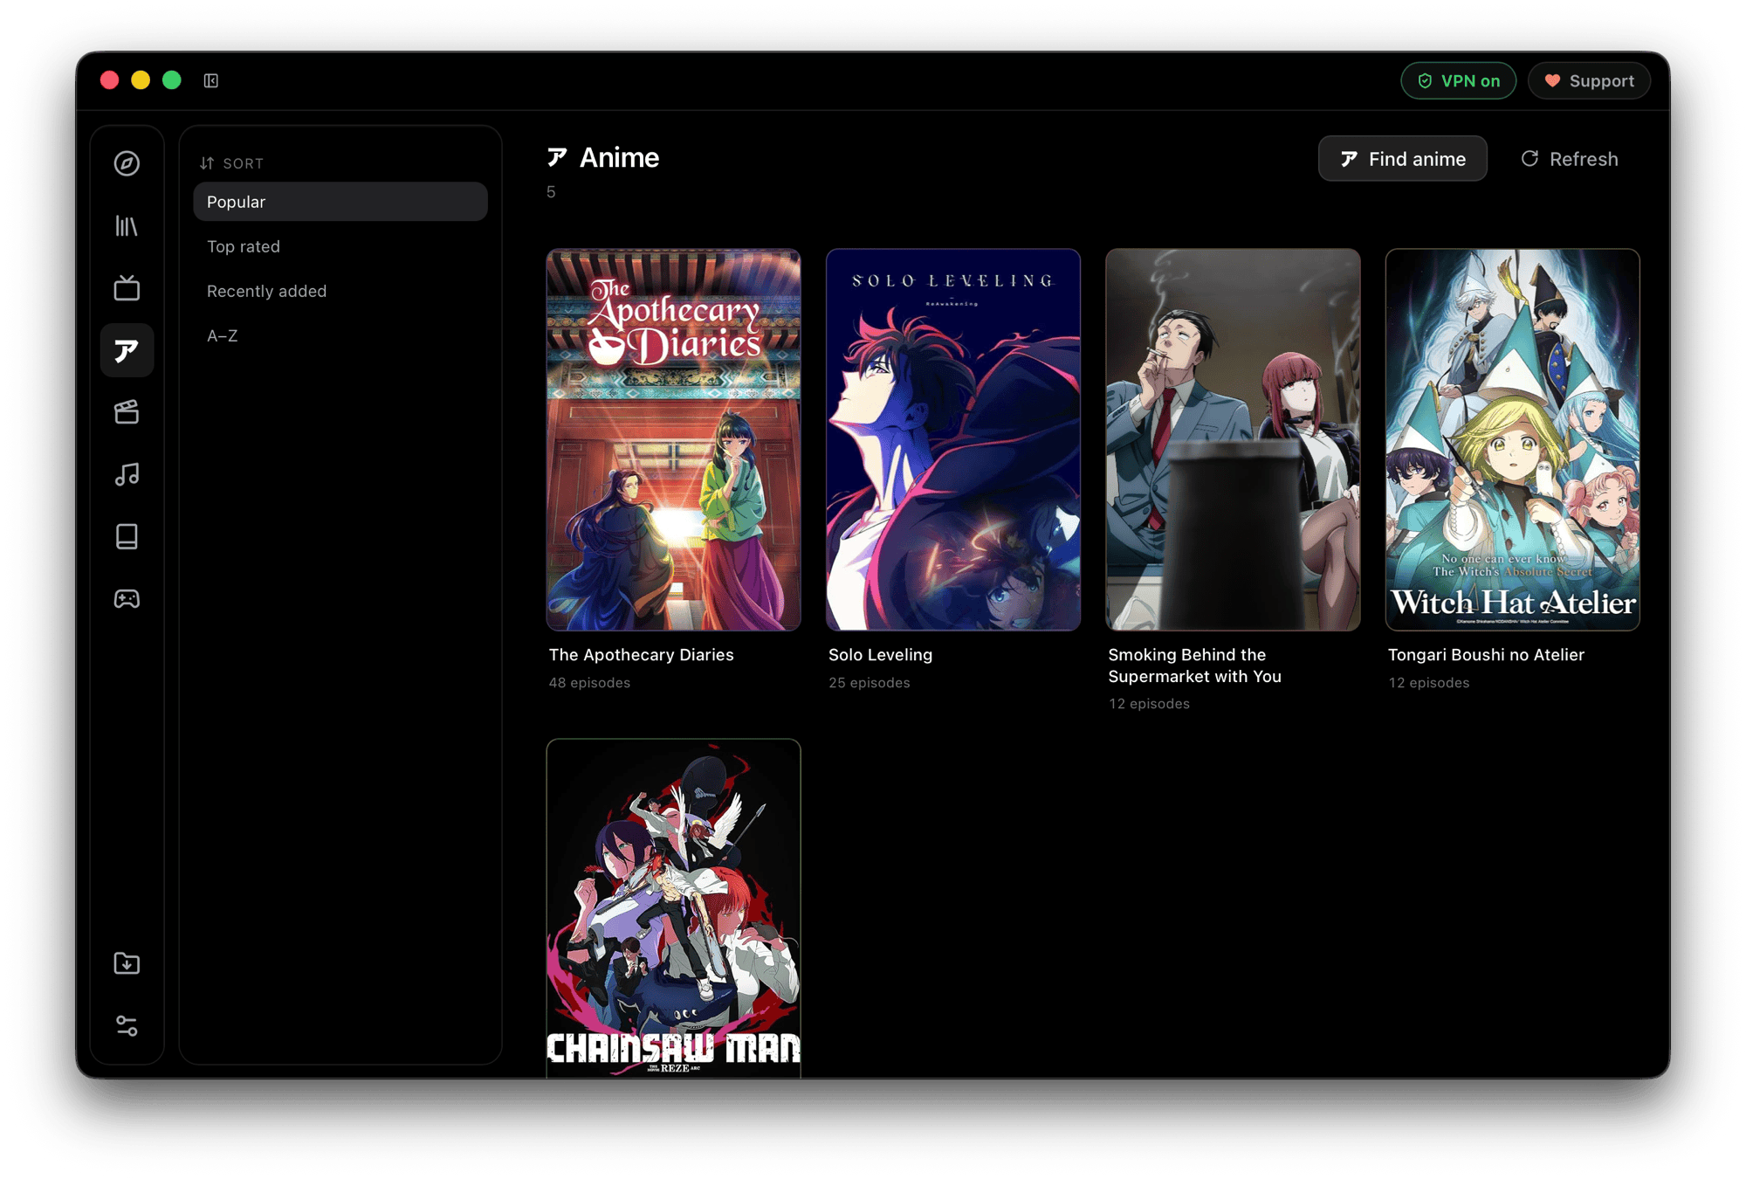The image size is (1746, 1179).
Task: Open the Discover compass icon in sidebar
Action: 127,163
